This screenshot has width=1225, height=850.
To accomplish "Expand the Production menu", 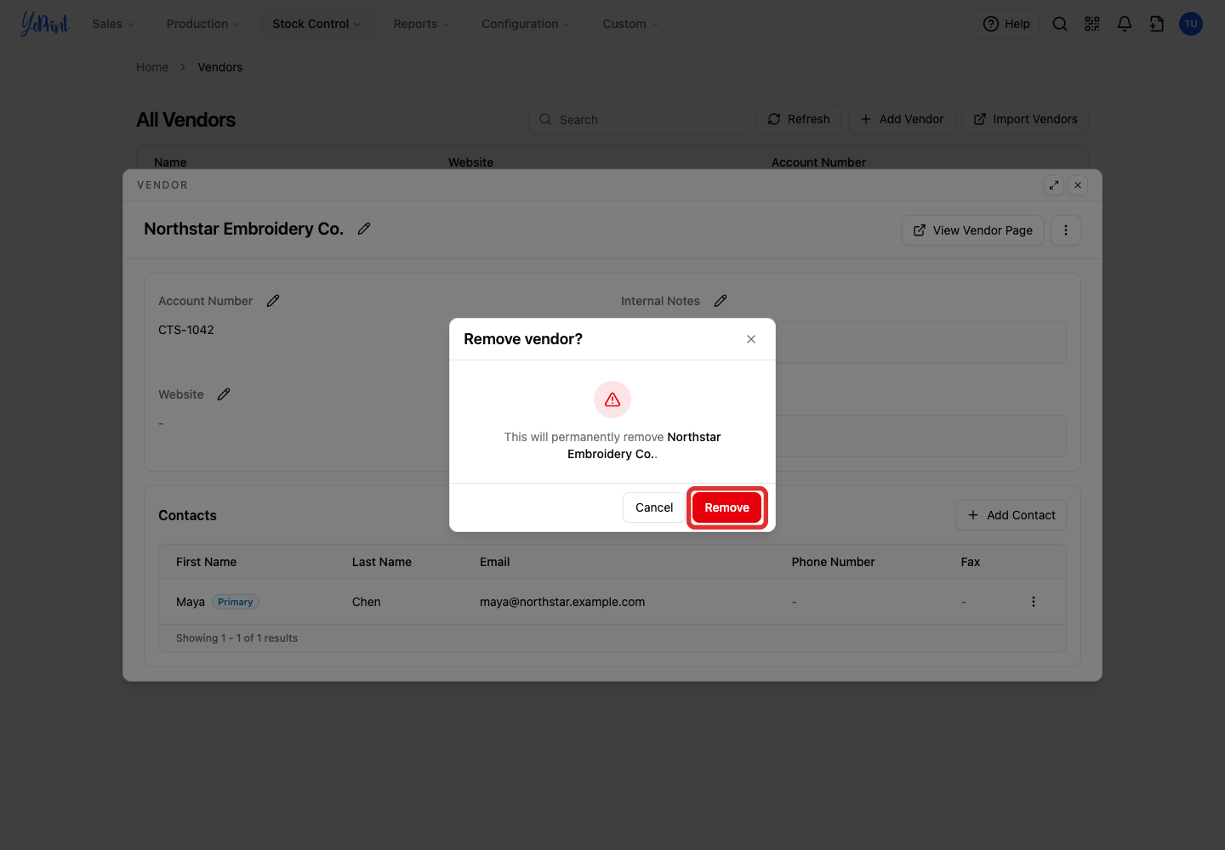I will tap(203, 24).
